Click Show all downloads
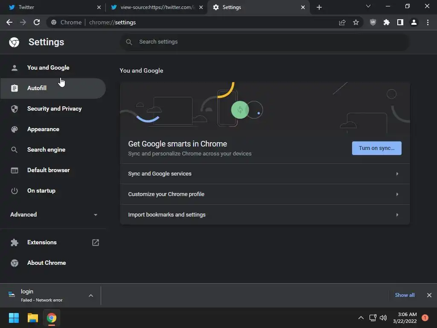 click(405, 295)
